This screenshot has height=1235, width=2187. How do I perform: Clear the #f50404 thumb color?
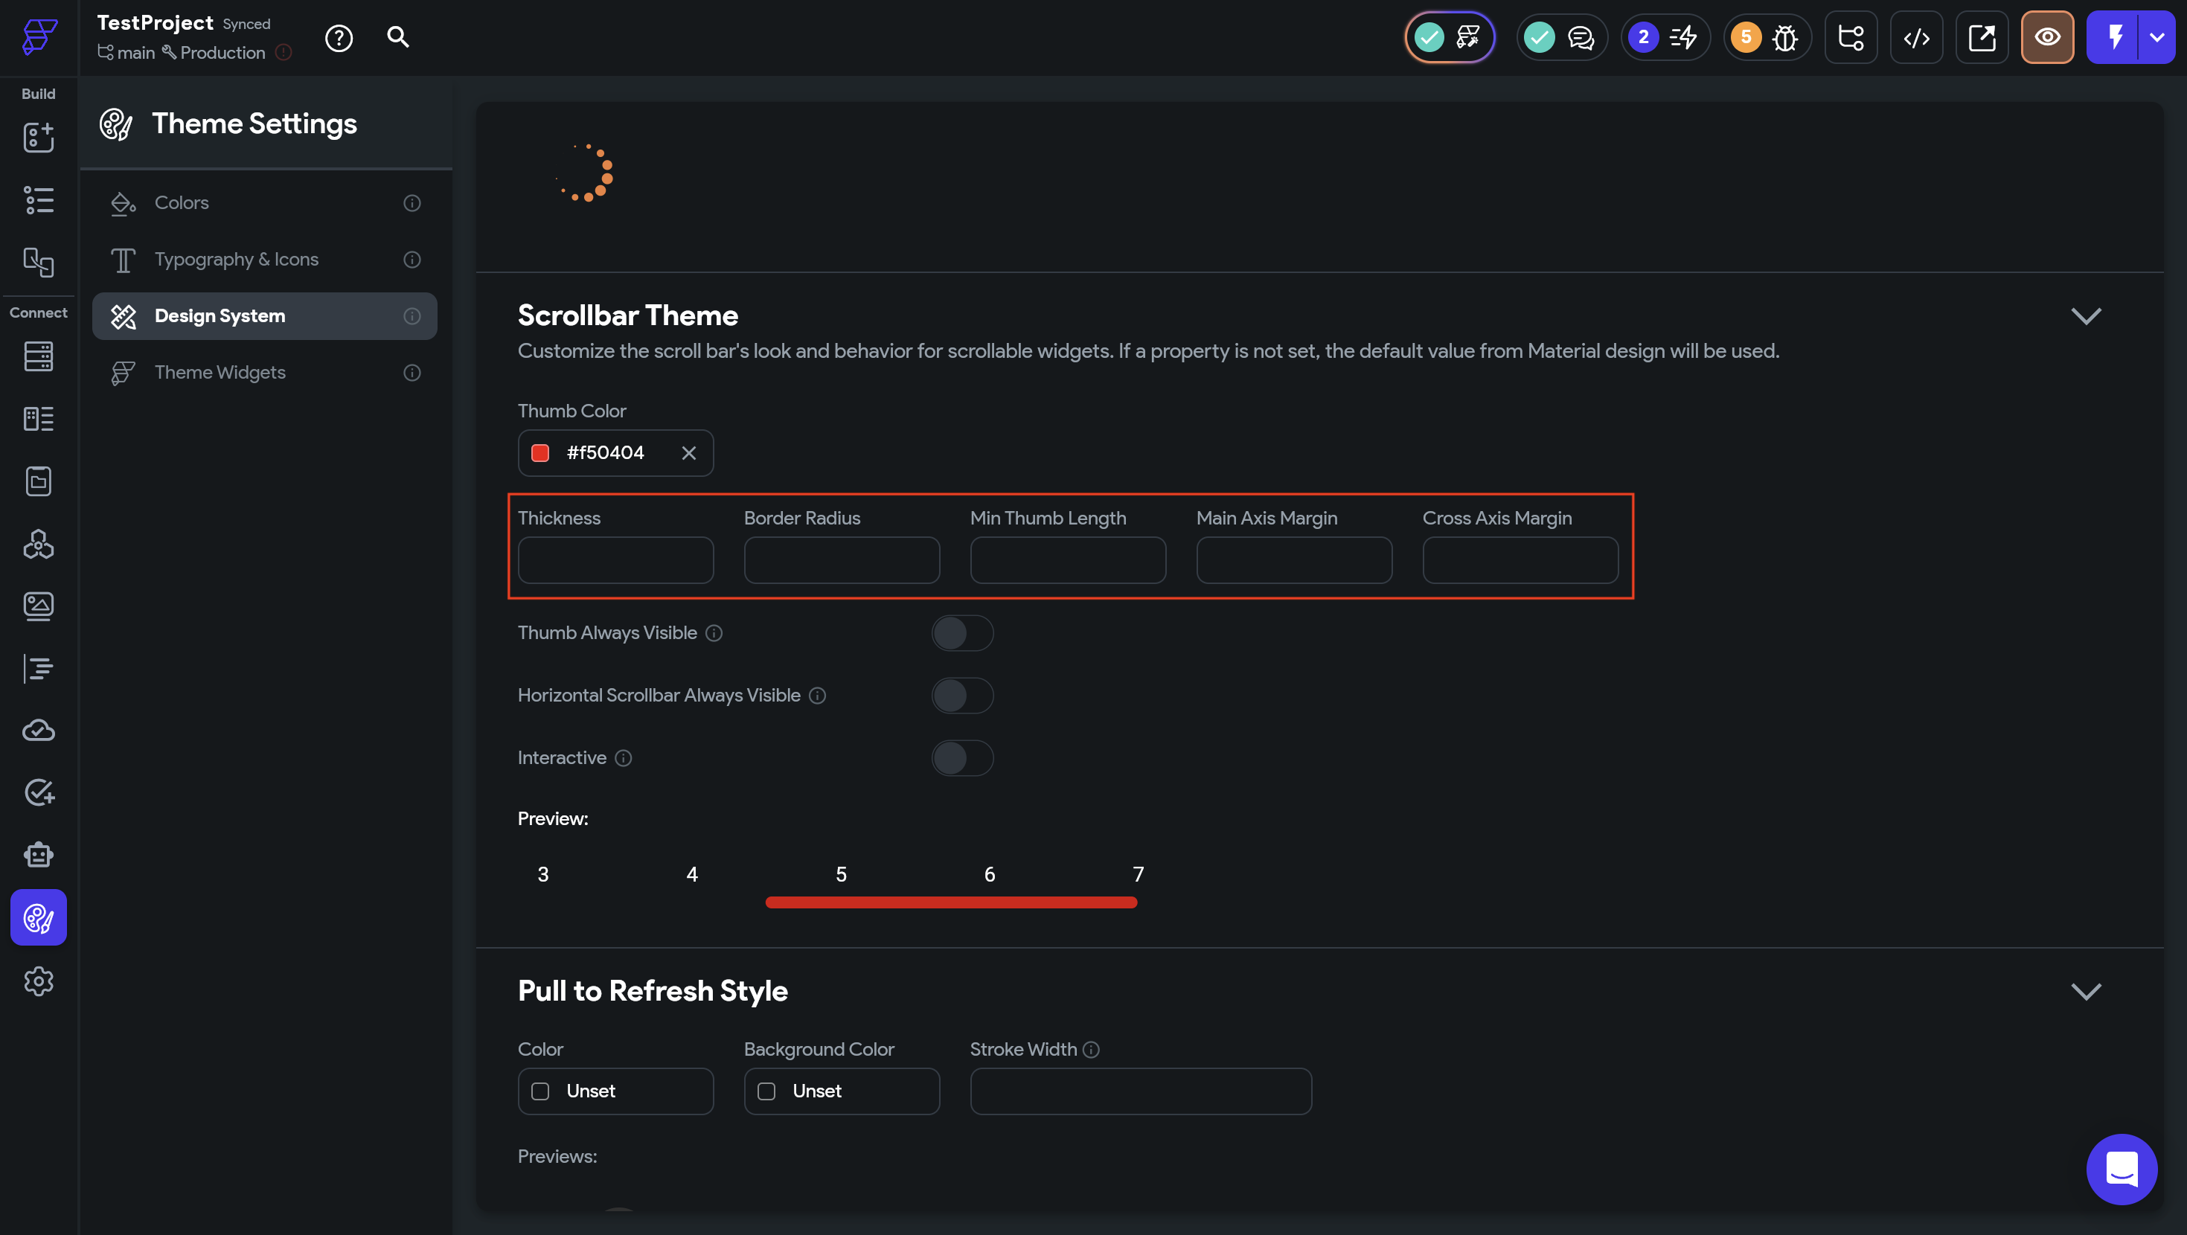pos(688,453)
